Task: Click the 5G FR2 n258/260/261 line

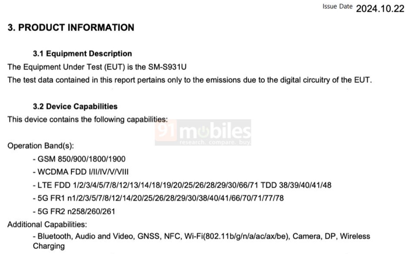Action: point(74,212)
